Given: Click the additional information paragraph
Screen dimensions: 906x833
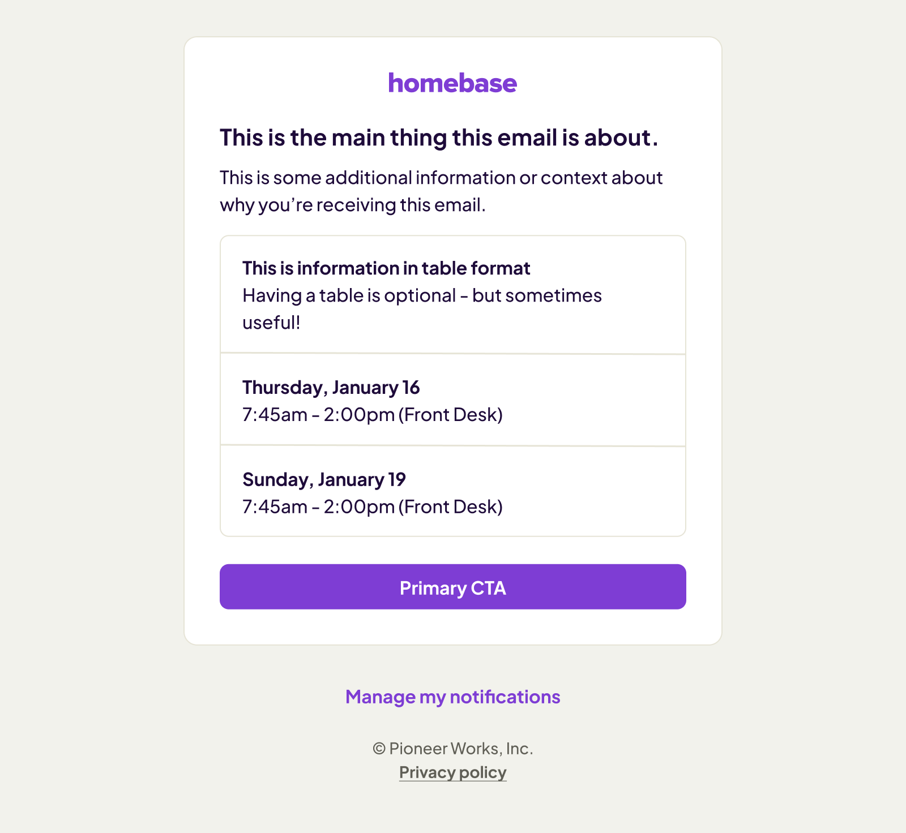Looking at the screenshot, I should [441, 178].
